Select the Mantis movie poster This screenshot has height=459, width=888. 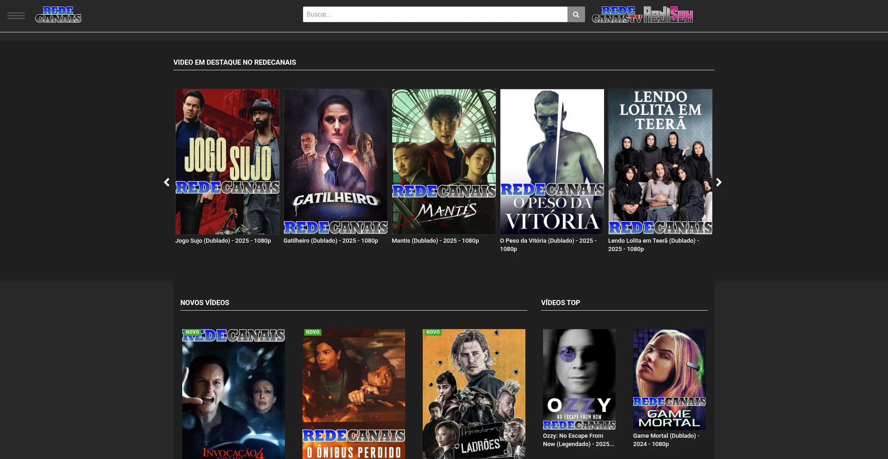point(444,161)
